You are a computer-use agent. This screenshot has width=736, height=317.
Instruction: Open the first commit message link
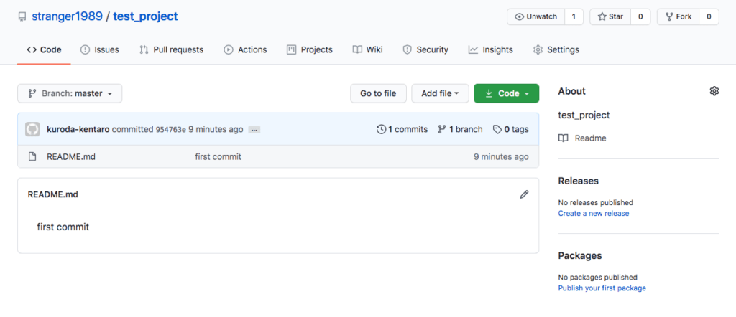218,157
